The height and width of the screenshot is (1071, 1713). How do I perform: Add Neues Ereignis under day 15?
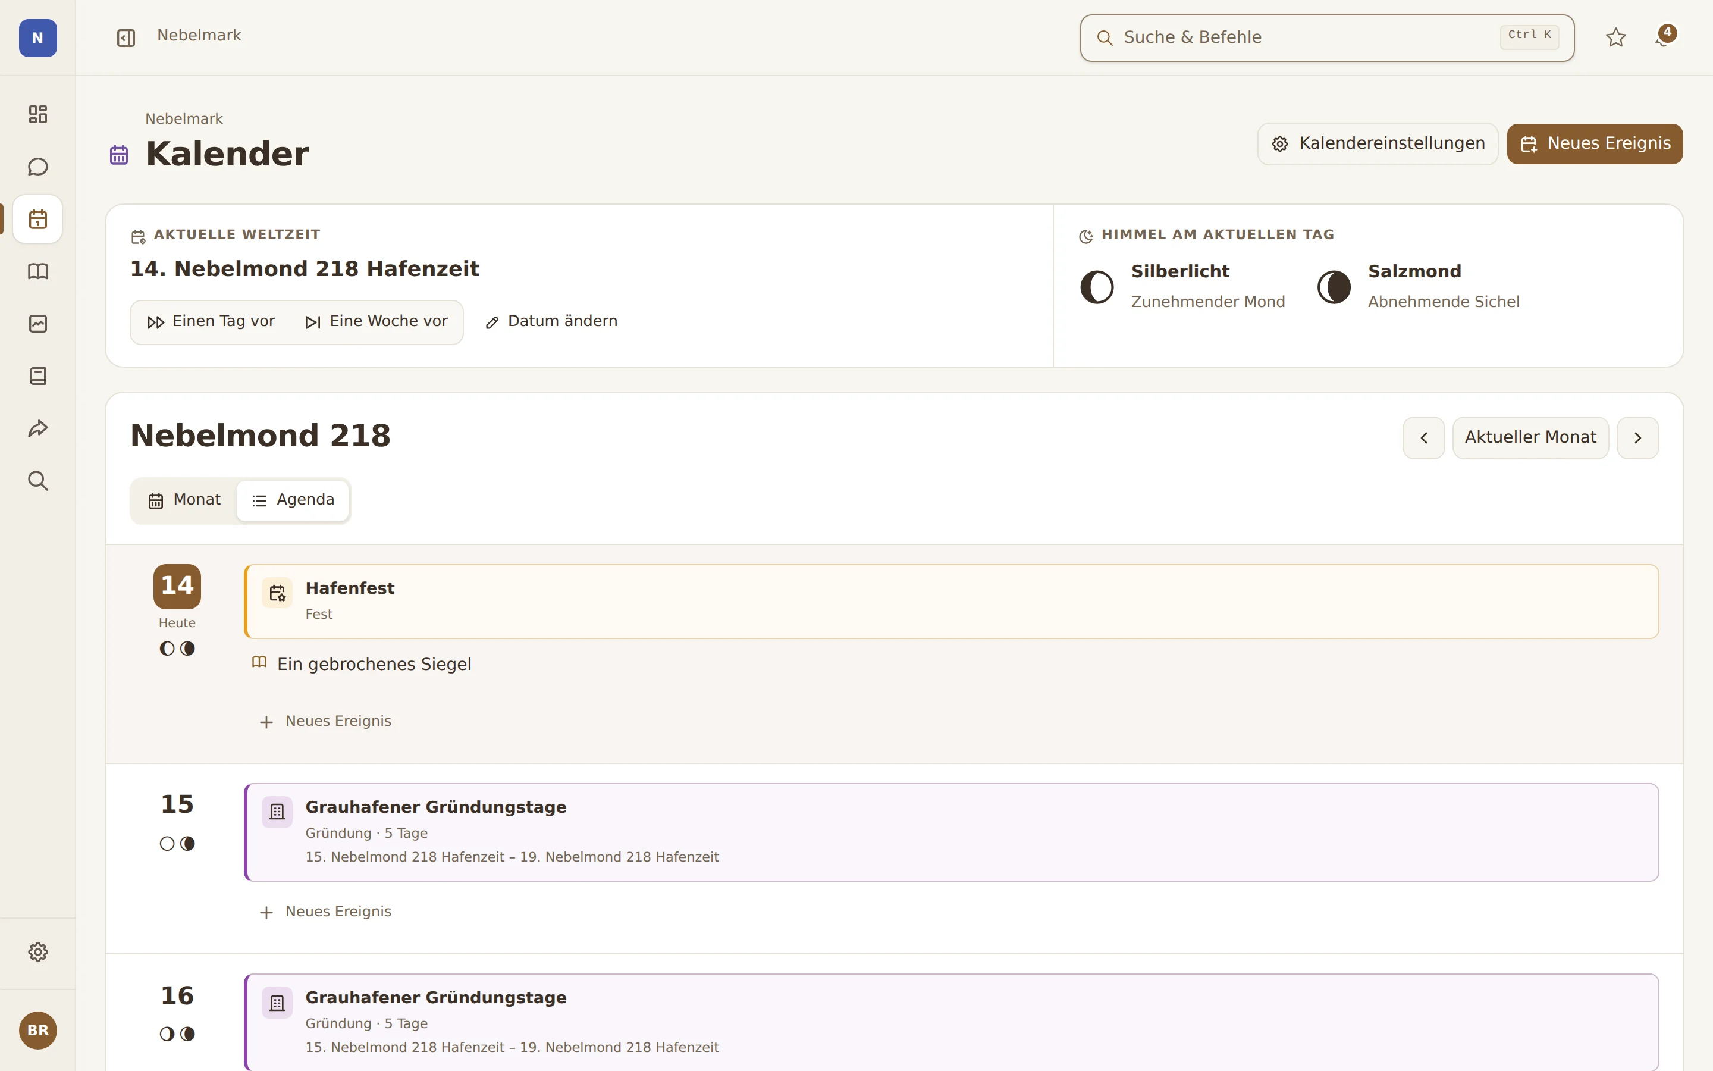tap(325, 912)
